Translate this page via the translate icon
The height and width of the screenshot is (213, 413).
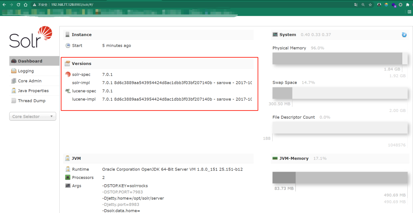coord(356,5)
